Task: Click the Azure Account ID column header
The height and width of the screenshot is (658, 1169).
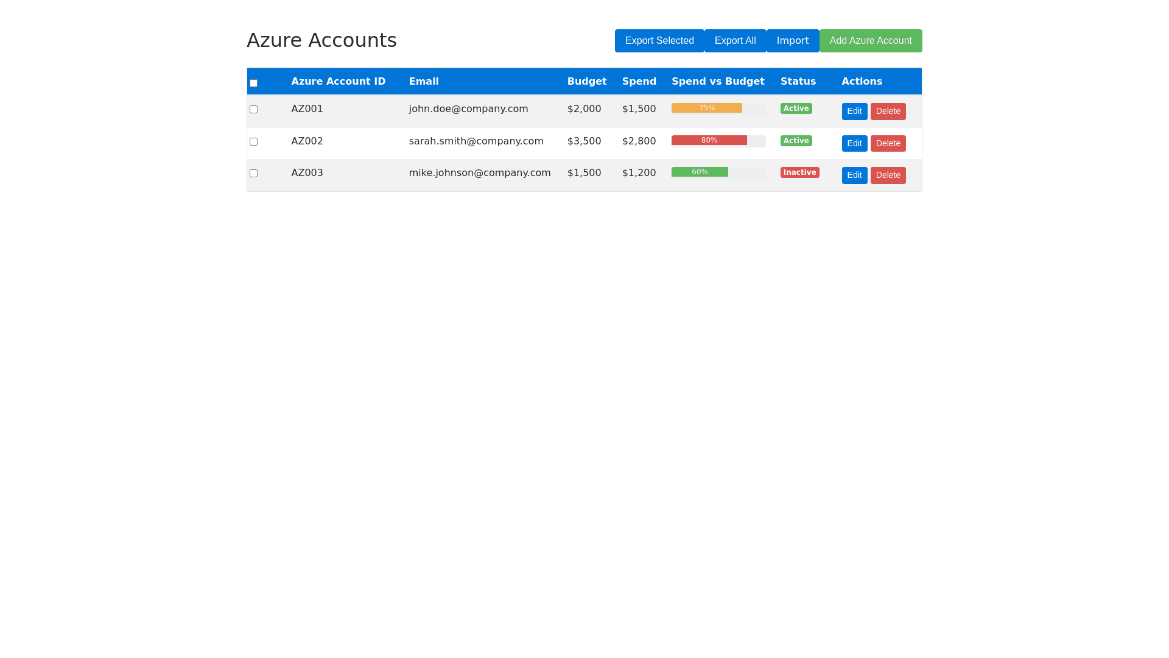Action: click(x=338, y=82)
